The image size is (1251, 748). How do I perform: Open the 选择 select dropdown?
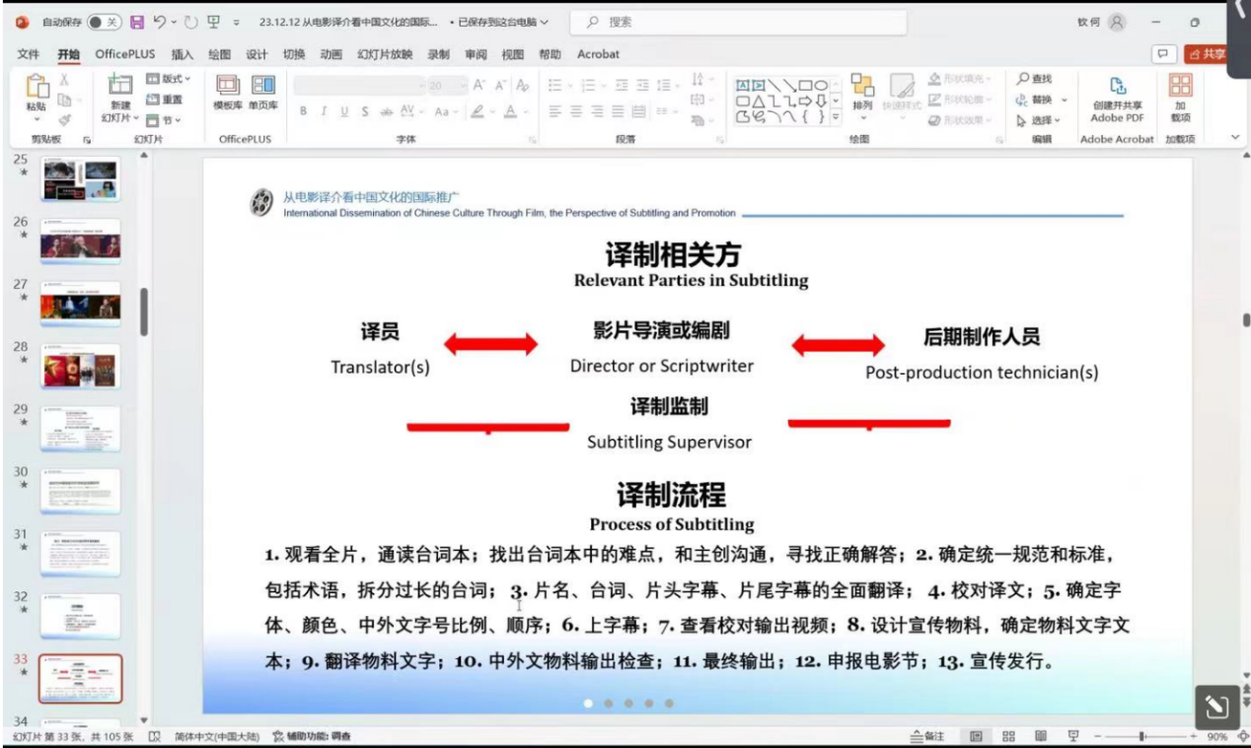point(1039,120)
